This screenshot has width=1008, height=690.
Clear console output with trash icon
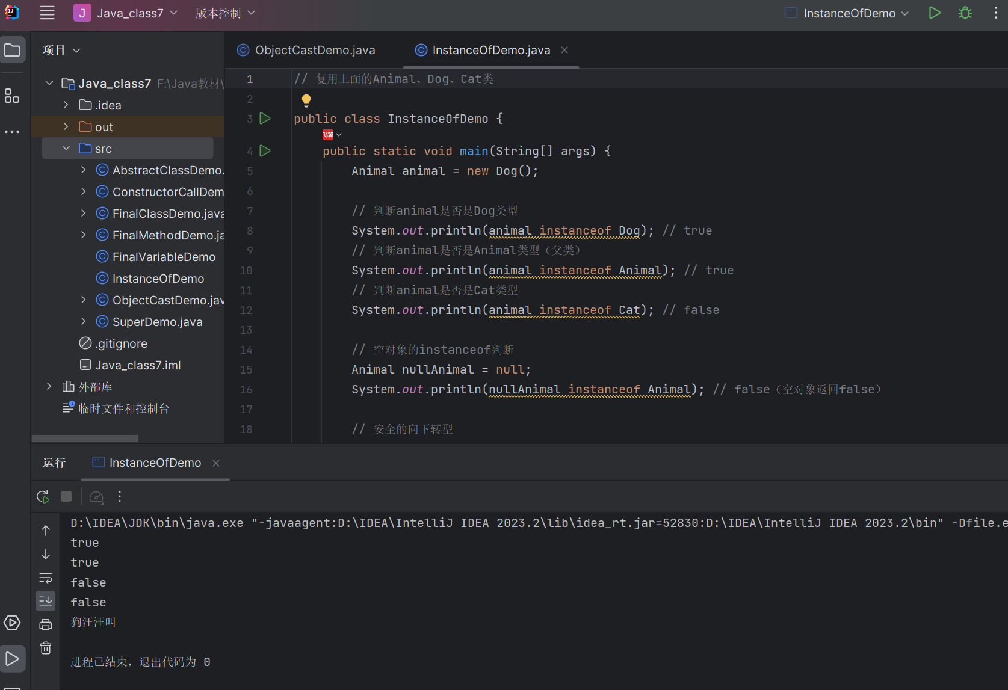click(46, 648)
